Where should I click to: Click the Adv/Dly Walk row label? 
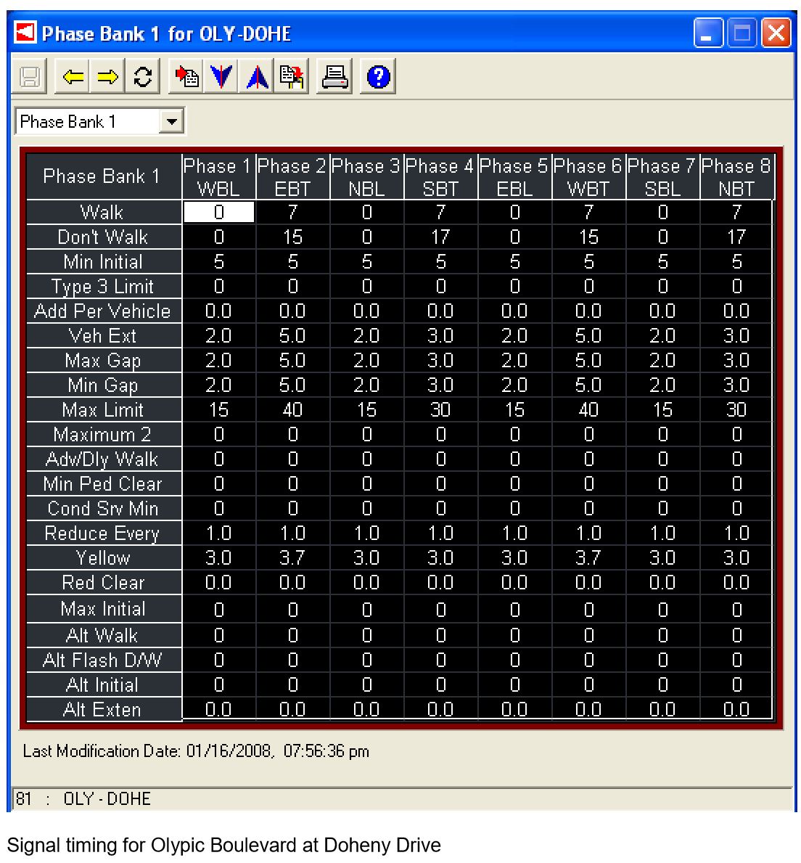(x=104, y=459)
